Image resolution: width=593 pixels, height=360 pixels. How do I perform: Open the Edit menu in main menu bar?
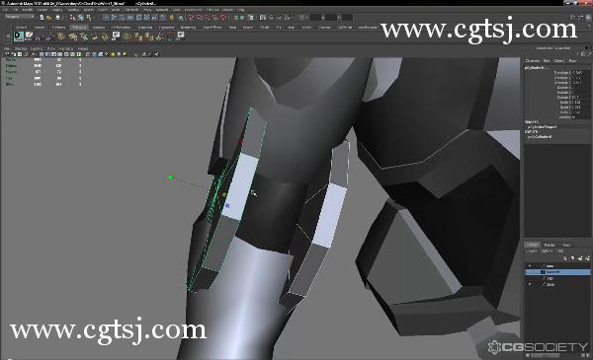pos(15,10)
